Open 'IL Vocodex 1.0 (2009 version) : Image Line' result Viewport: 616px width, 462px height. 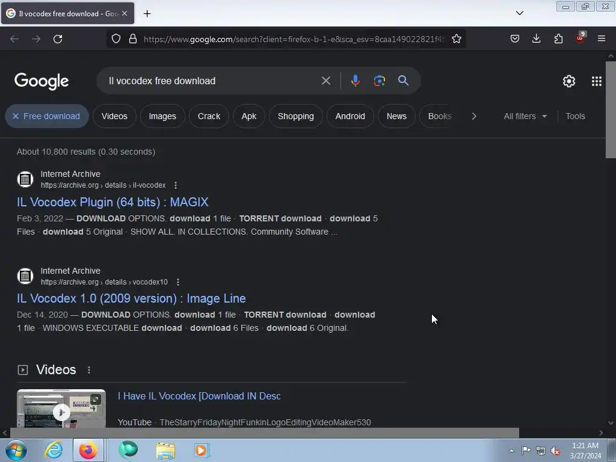tap(131, 298)
